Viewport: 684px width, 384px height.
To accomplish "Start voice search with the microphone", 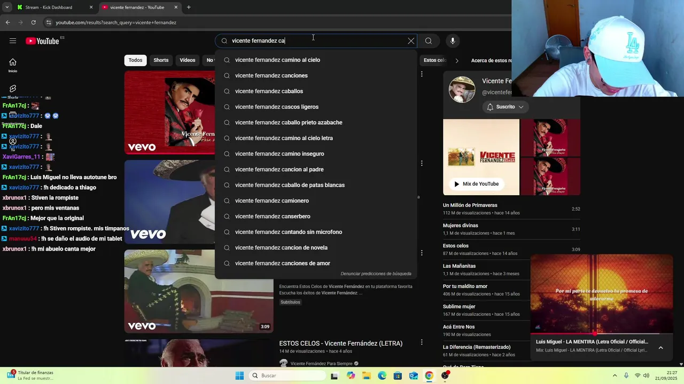I will [x=453, y=41].
